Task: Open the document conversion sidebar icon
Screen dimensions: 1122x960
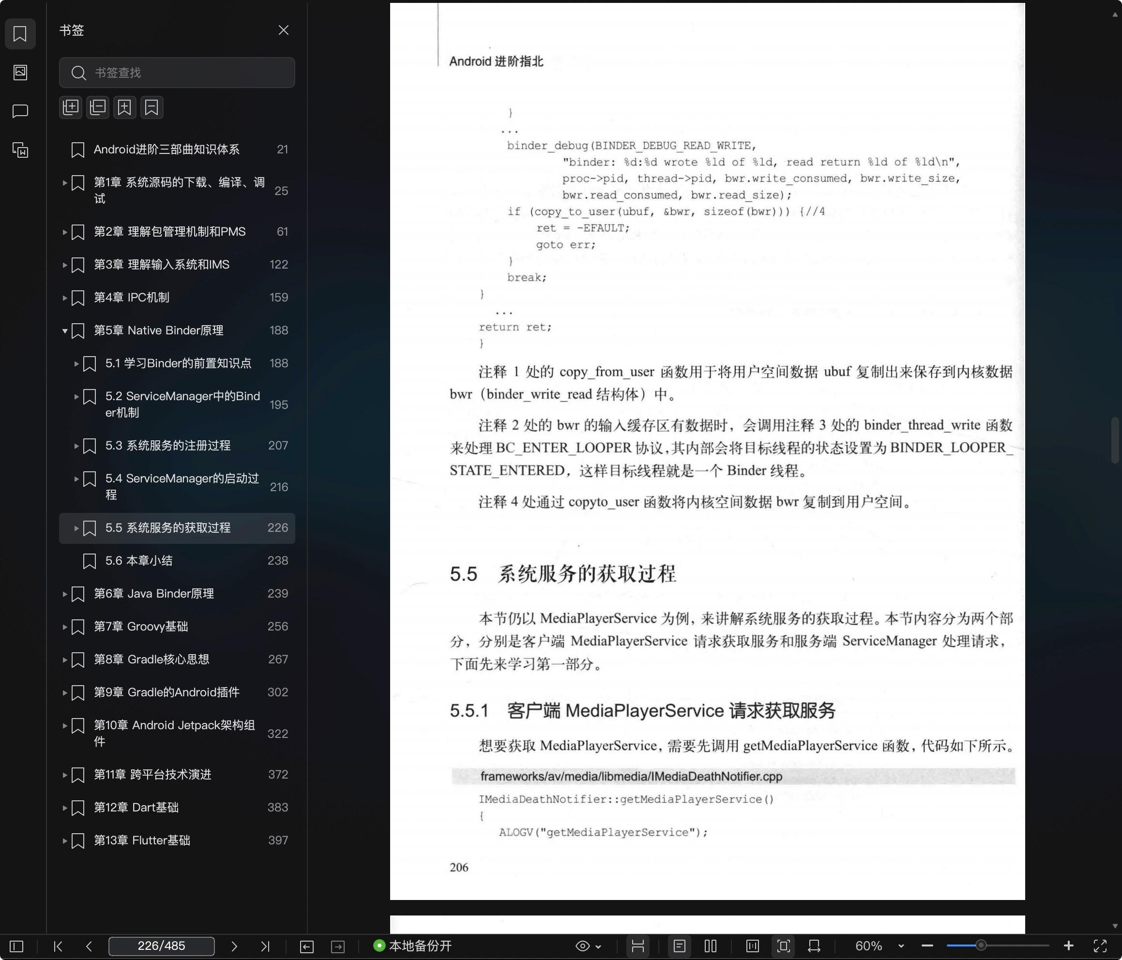Action: tap(20, 150)
